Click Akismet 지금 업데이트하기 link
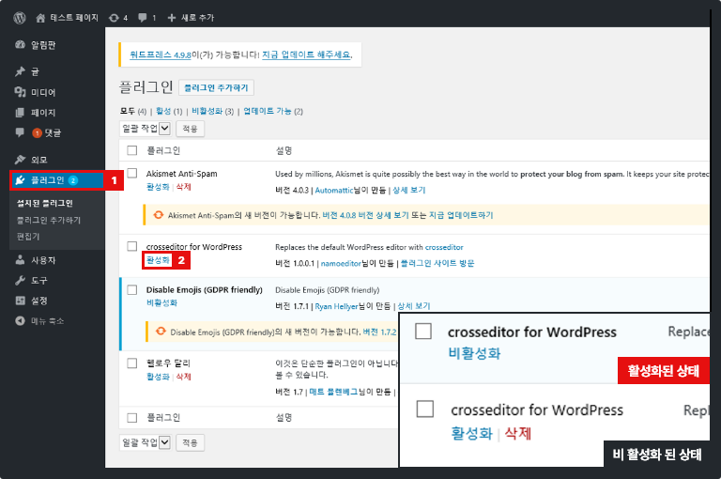Image resolution: width=721 pixels, height=479 pixels. (461, 215)
